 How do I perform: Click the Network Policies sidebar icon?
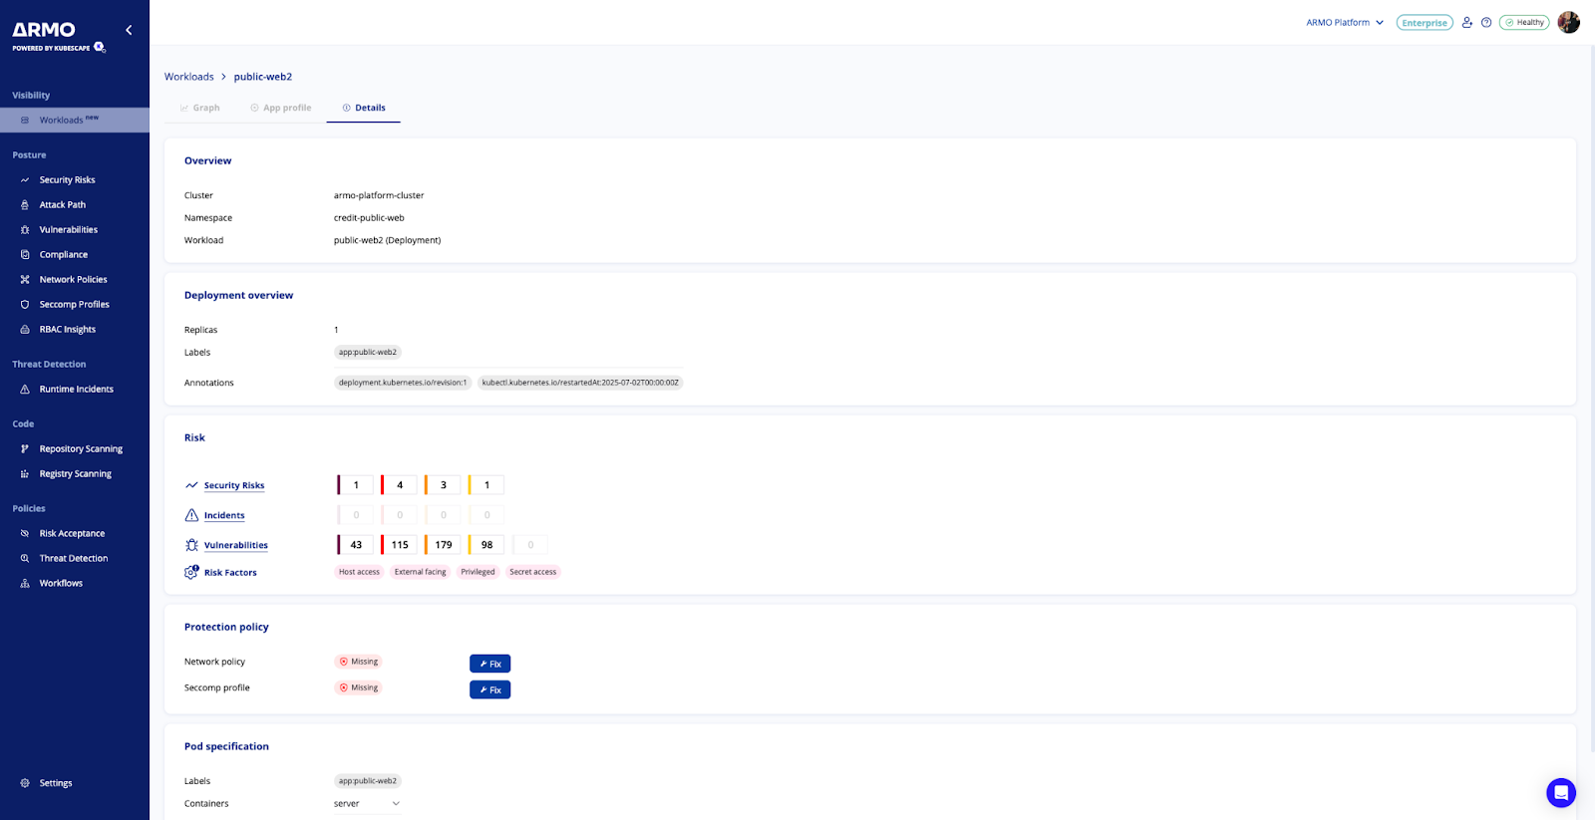coord(25,280)
